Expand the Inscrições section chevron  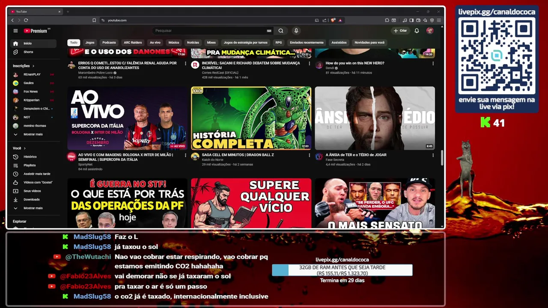33,66
